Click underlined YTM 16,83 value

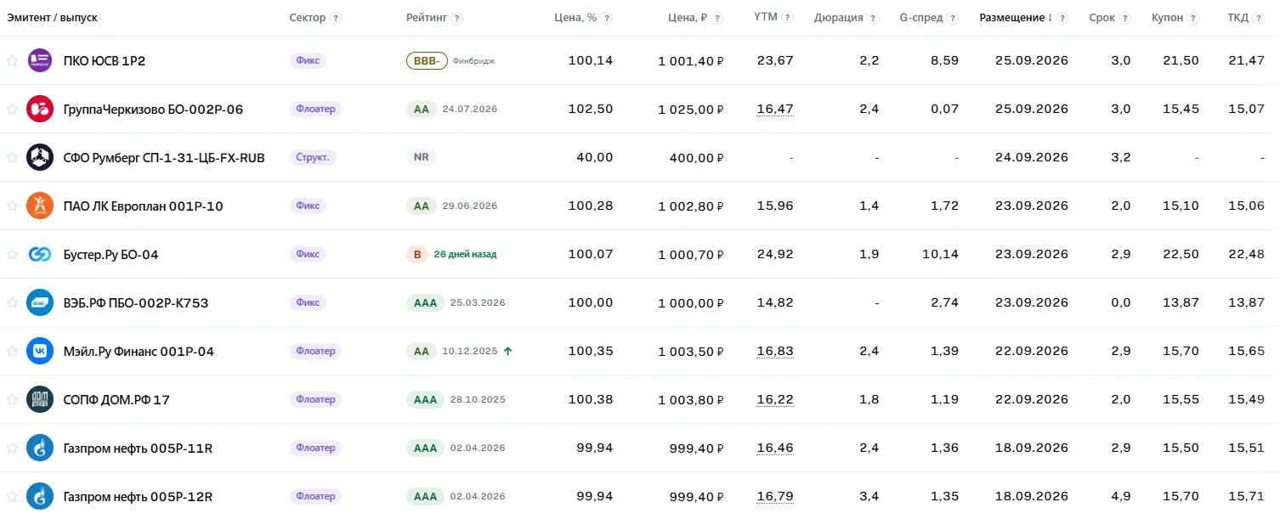click(x=774, y=351)
